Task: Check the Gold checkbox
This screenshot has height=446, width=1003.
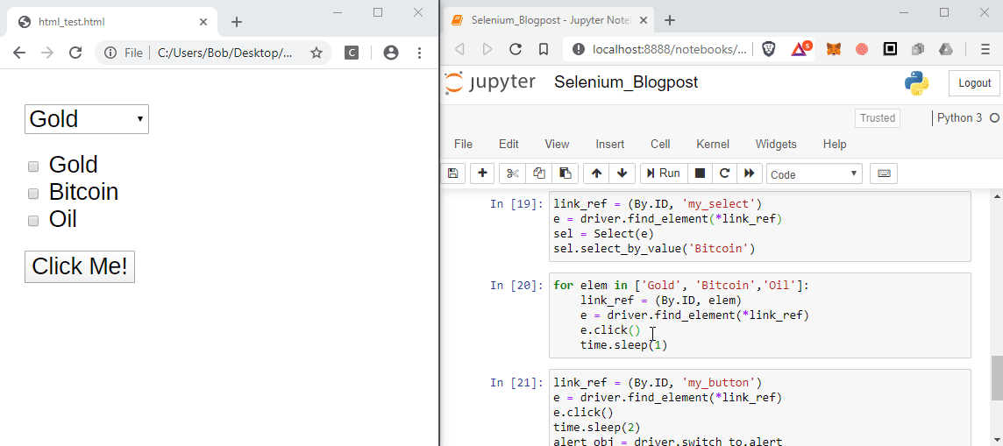Action: (33, 166)
